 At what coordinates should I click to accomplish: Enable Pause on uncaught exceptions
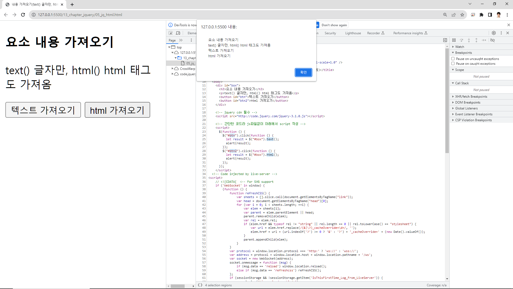coord(453,59)
